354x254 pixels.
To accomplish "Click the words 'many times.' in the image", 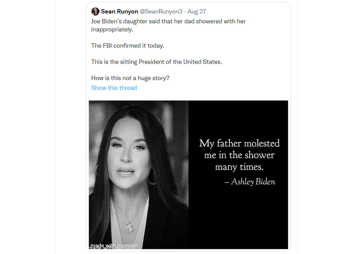I will click(239, 167).
